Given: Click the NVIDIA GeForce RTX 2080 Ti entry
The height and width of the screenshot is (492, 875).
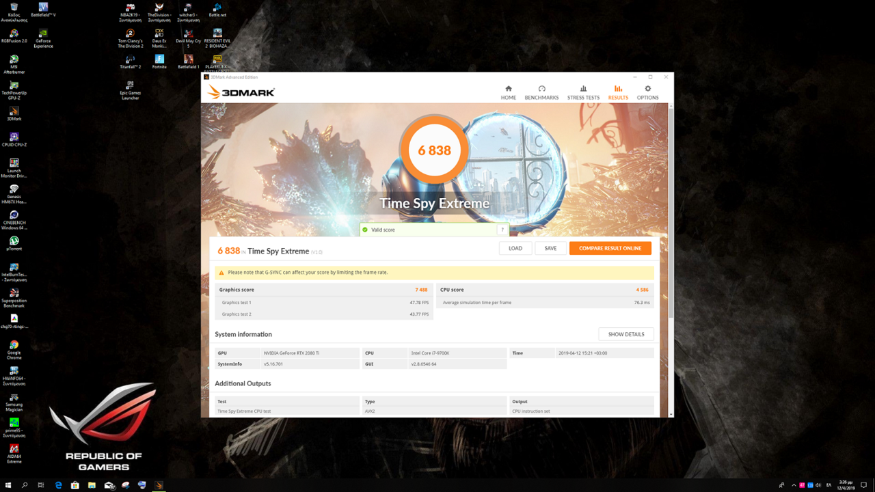Looking at the screenshot, I should click(x=292, y=353).
